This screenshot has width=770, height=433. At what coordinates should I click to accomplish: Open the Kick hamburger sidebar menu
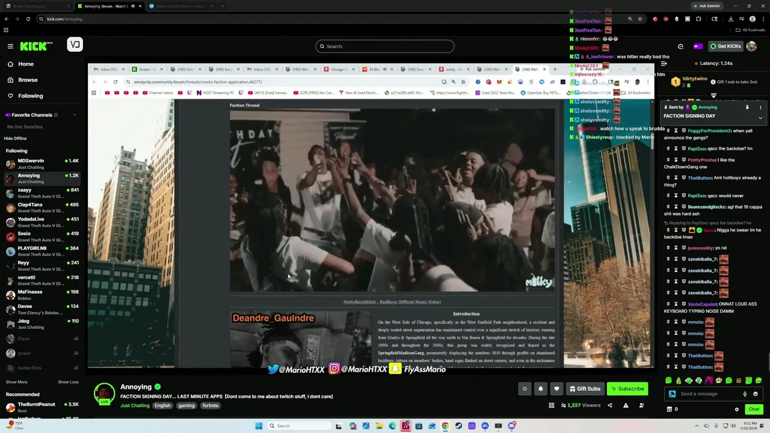click(x=10, y=46)
